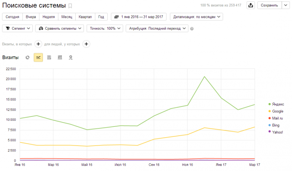Open the Точность: 100% dropdown

pyautogui.click(x=105, y=28)
